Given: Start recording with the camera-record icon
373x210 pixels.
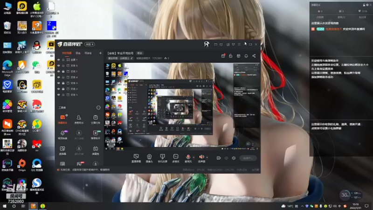Looking at the screenshot, I should click(x=219, y=158).
